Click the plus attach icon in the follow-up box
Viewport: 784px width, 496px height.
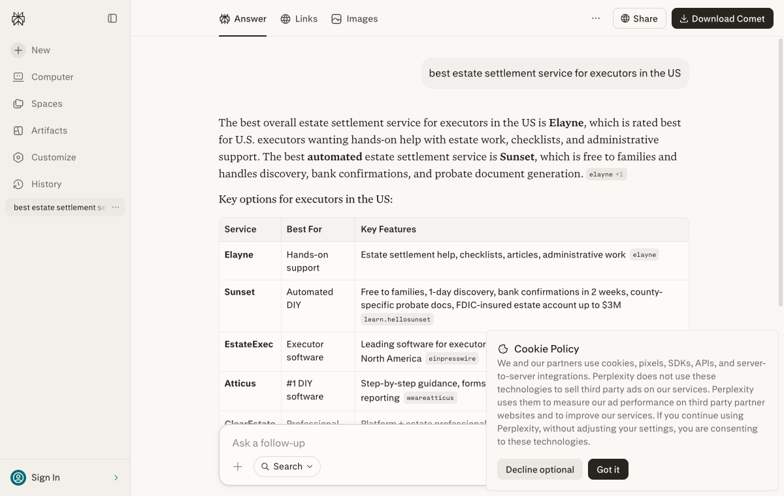tap(238, 467)
